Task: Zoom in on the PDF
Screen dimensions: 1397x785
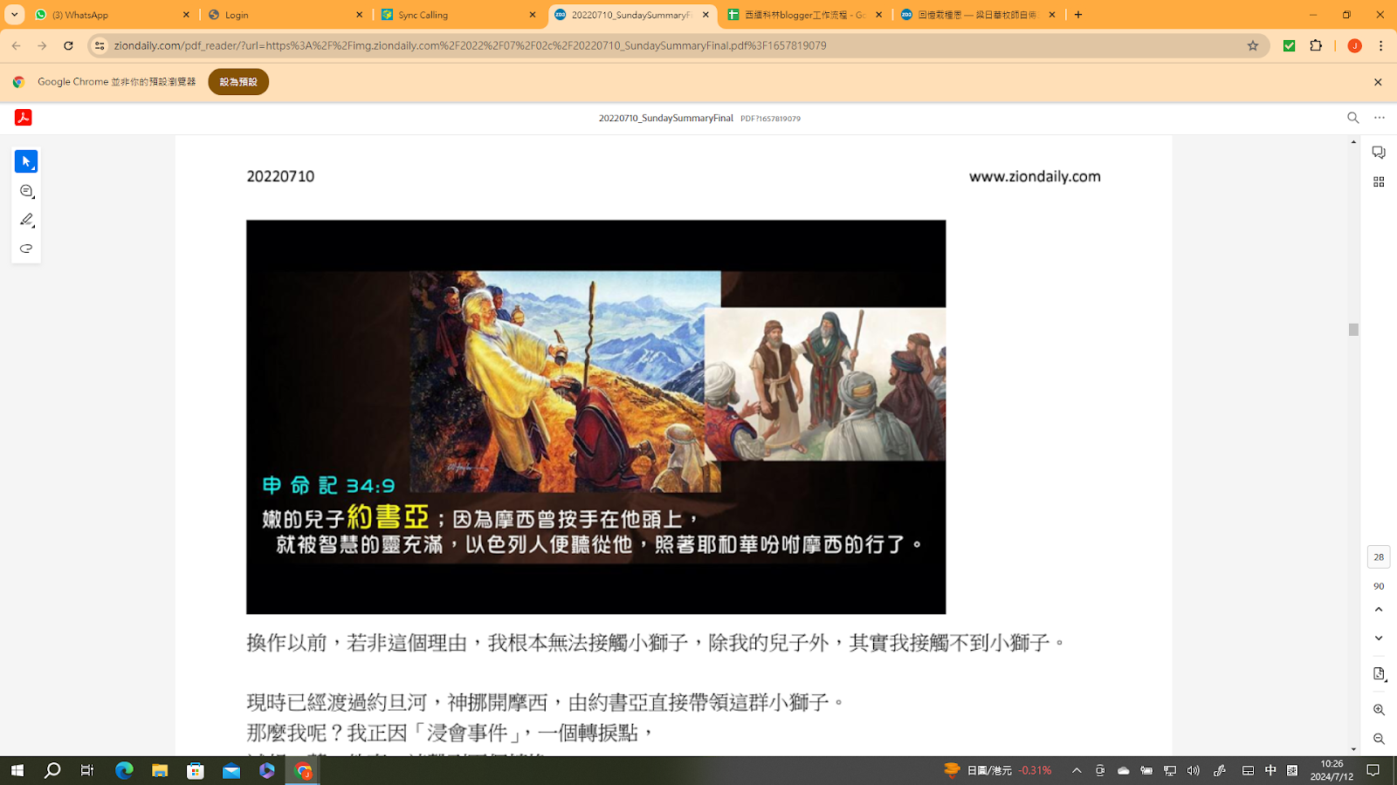Action: coord(1379,710)
